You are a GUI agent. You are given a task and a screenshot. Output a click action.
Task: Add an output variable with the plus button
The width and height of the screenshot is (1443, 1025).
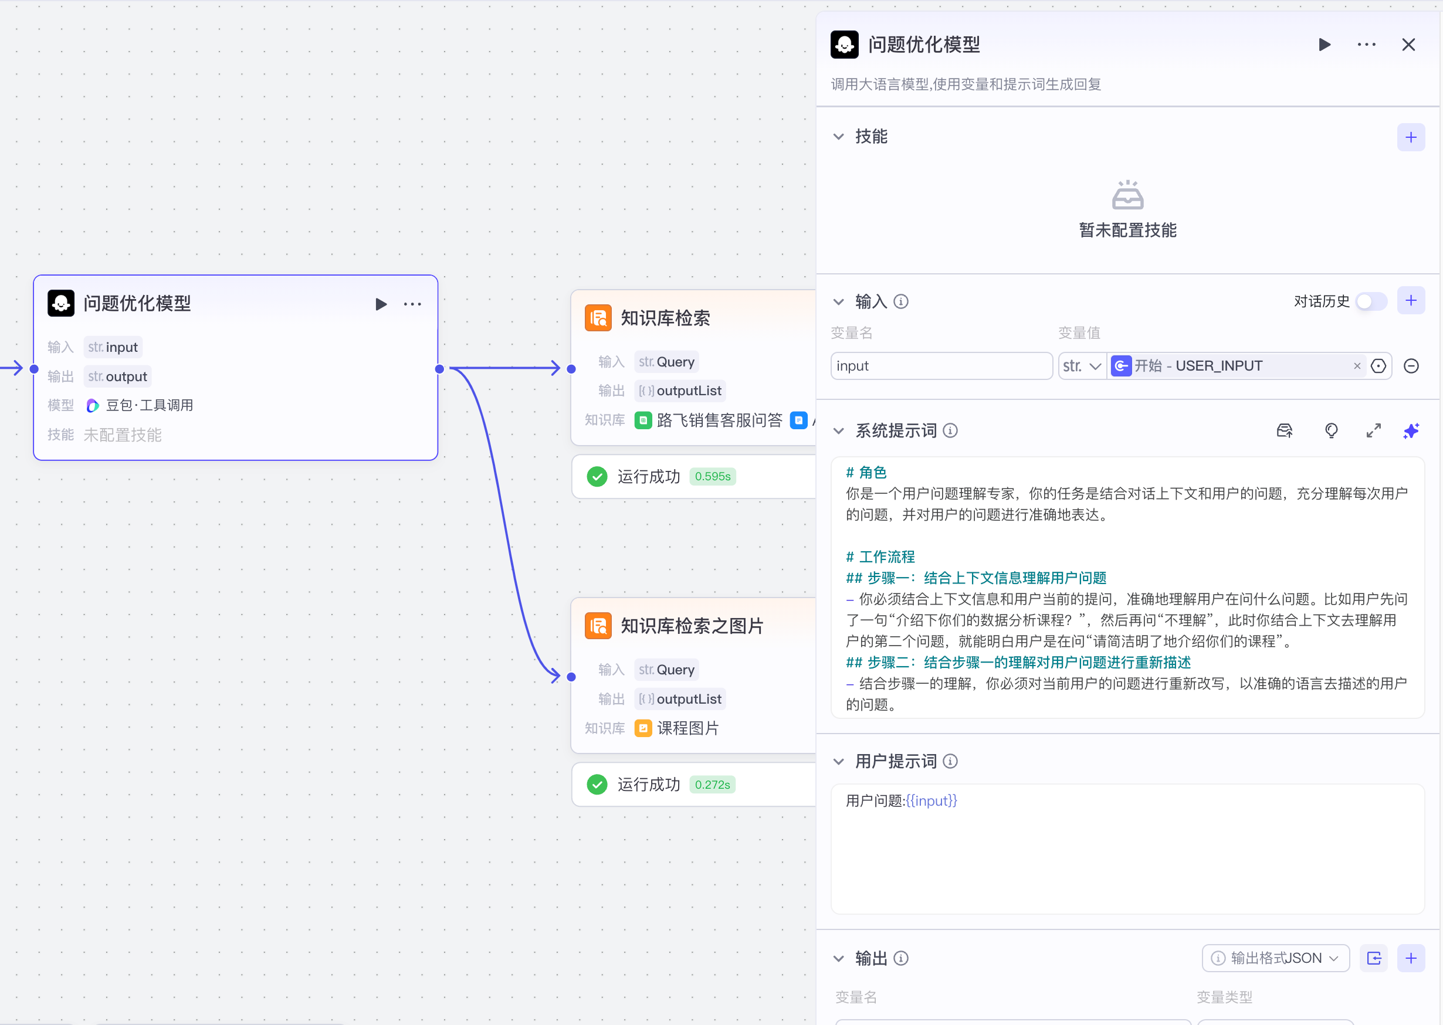(x=1411, y=958)
